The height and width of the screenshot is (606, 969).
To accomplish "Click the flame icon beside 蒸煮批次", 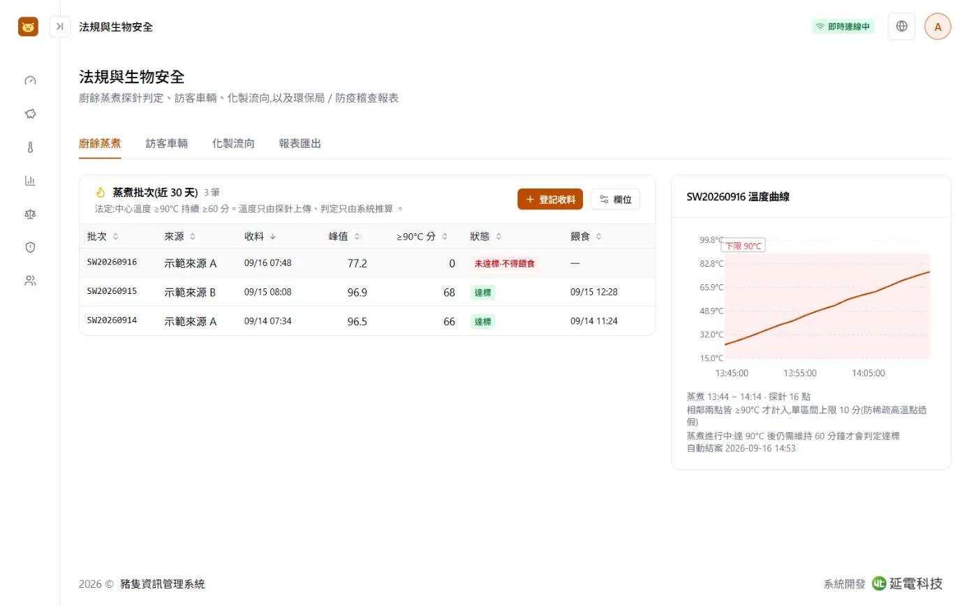I will [x=100, y=192].
